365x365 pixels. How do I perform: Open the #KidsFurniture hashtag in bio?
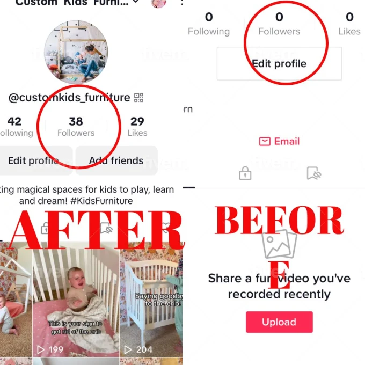pos(101,201)
